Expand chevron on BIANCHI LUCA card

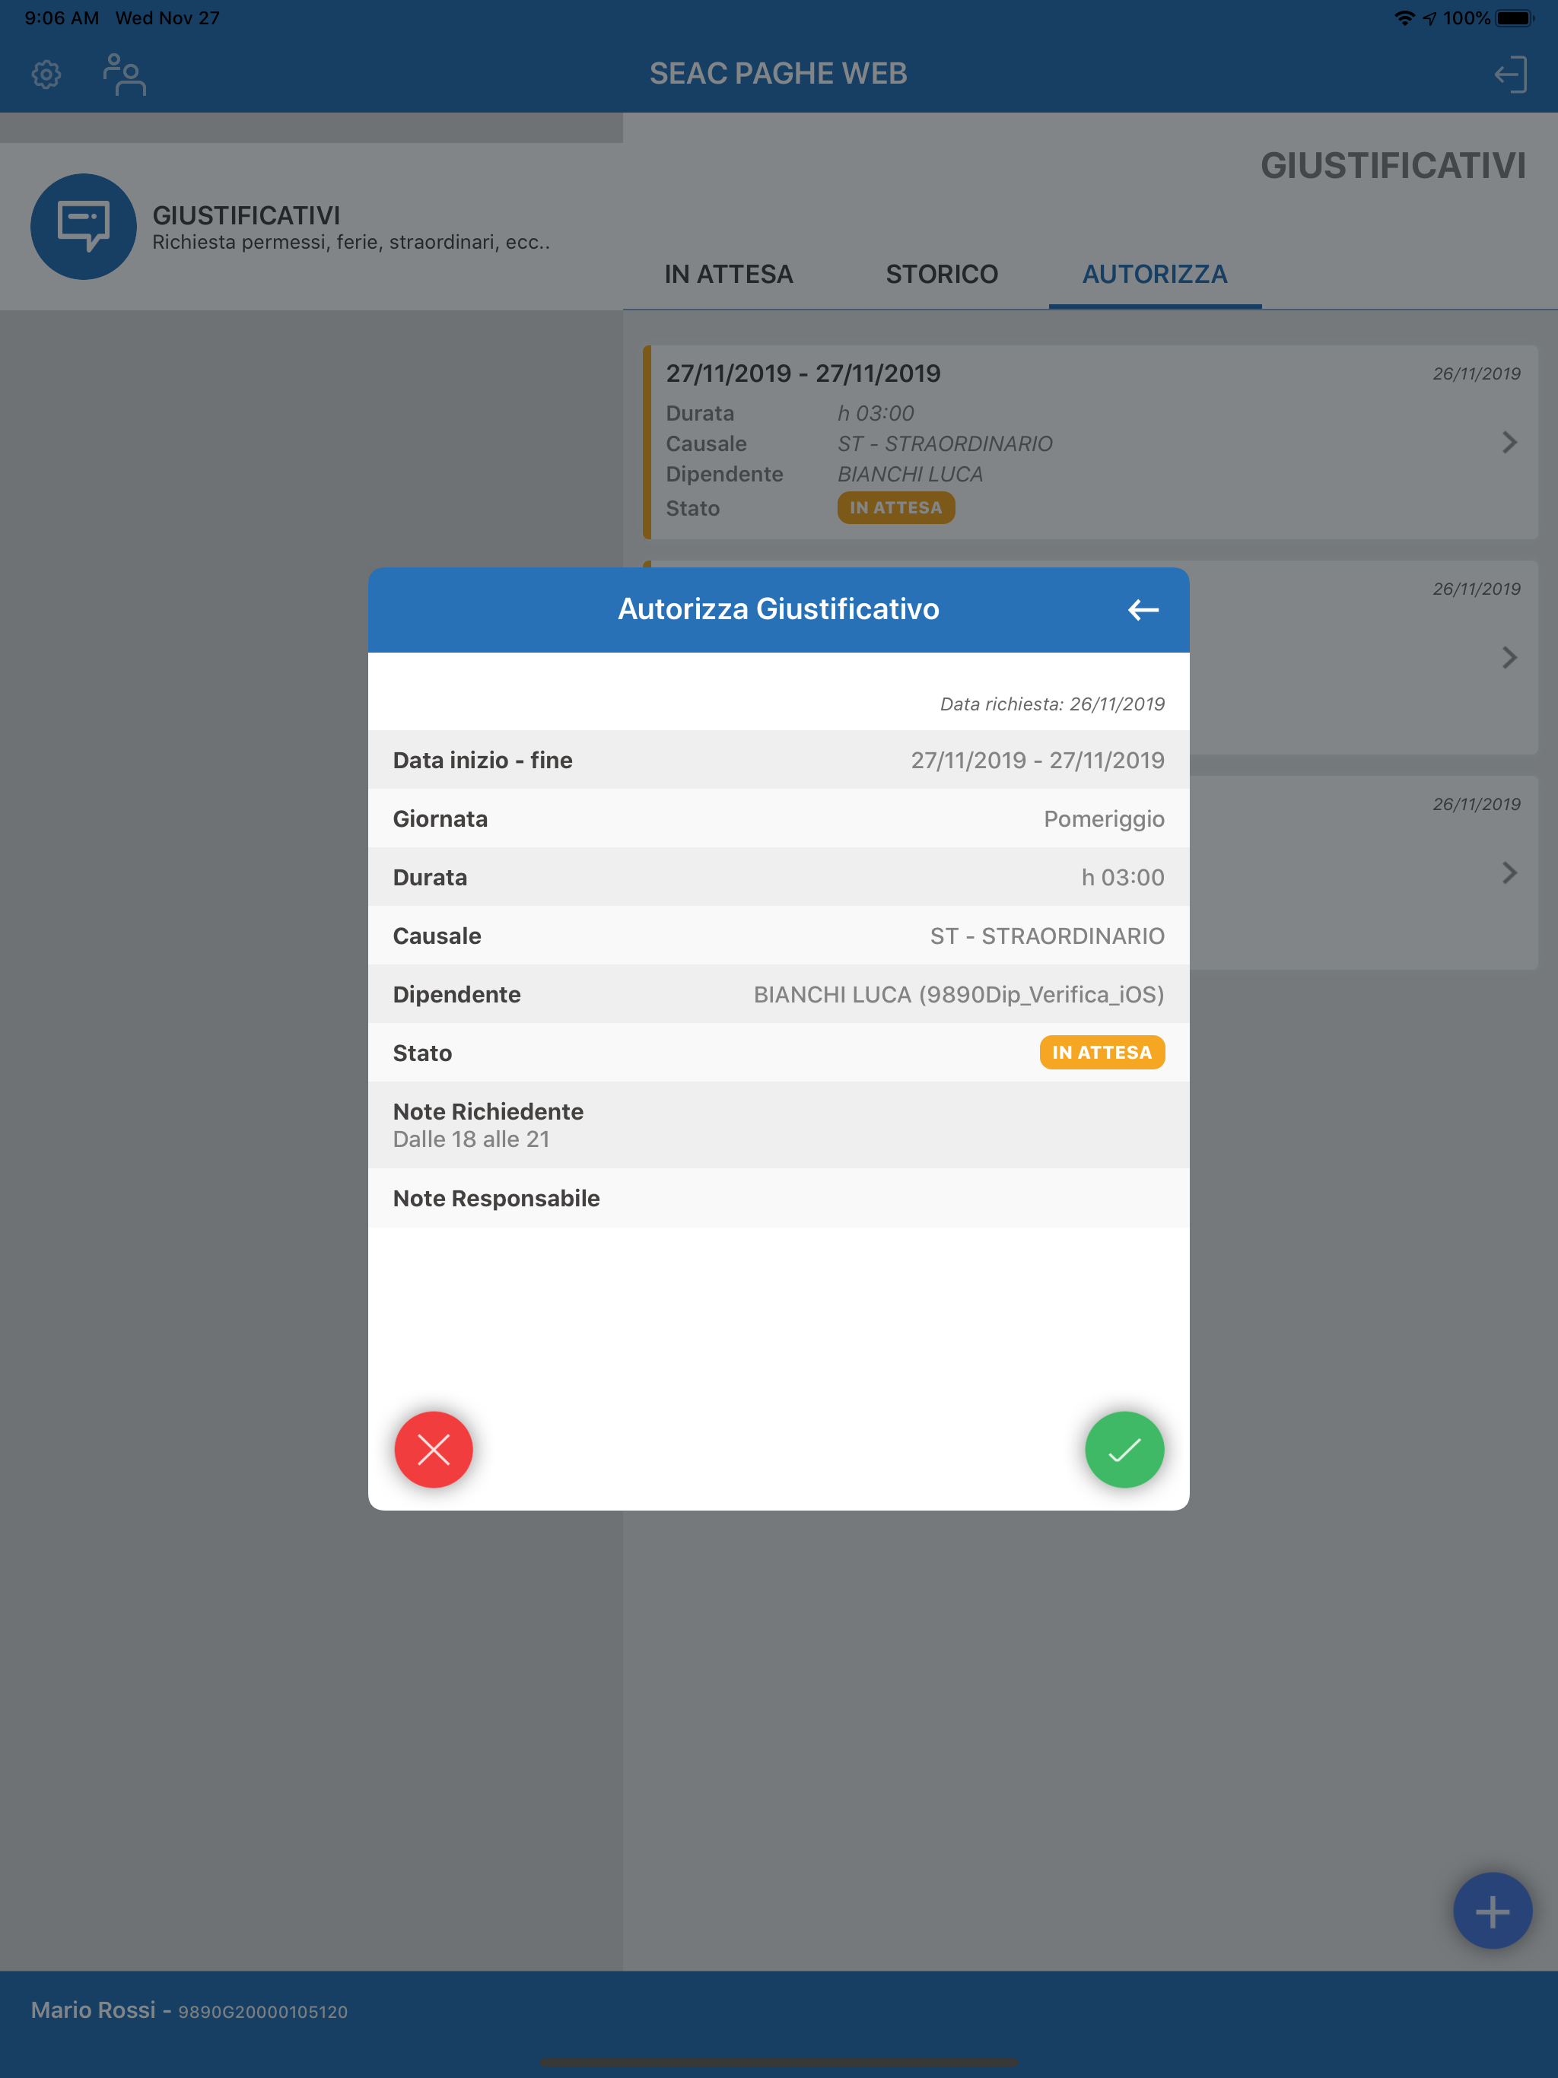1509,443
